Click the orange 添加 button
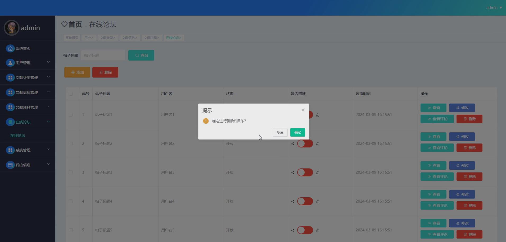The height and width of the screenshot is (242, 506). pyautogui.click(x=77, y=72)
